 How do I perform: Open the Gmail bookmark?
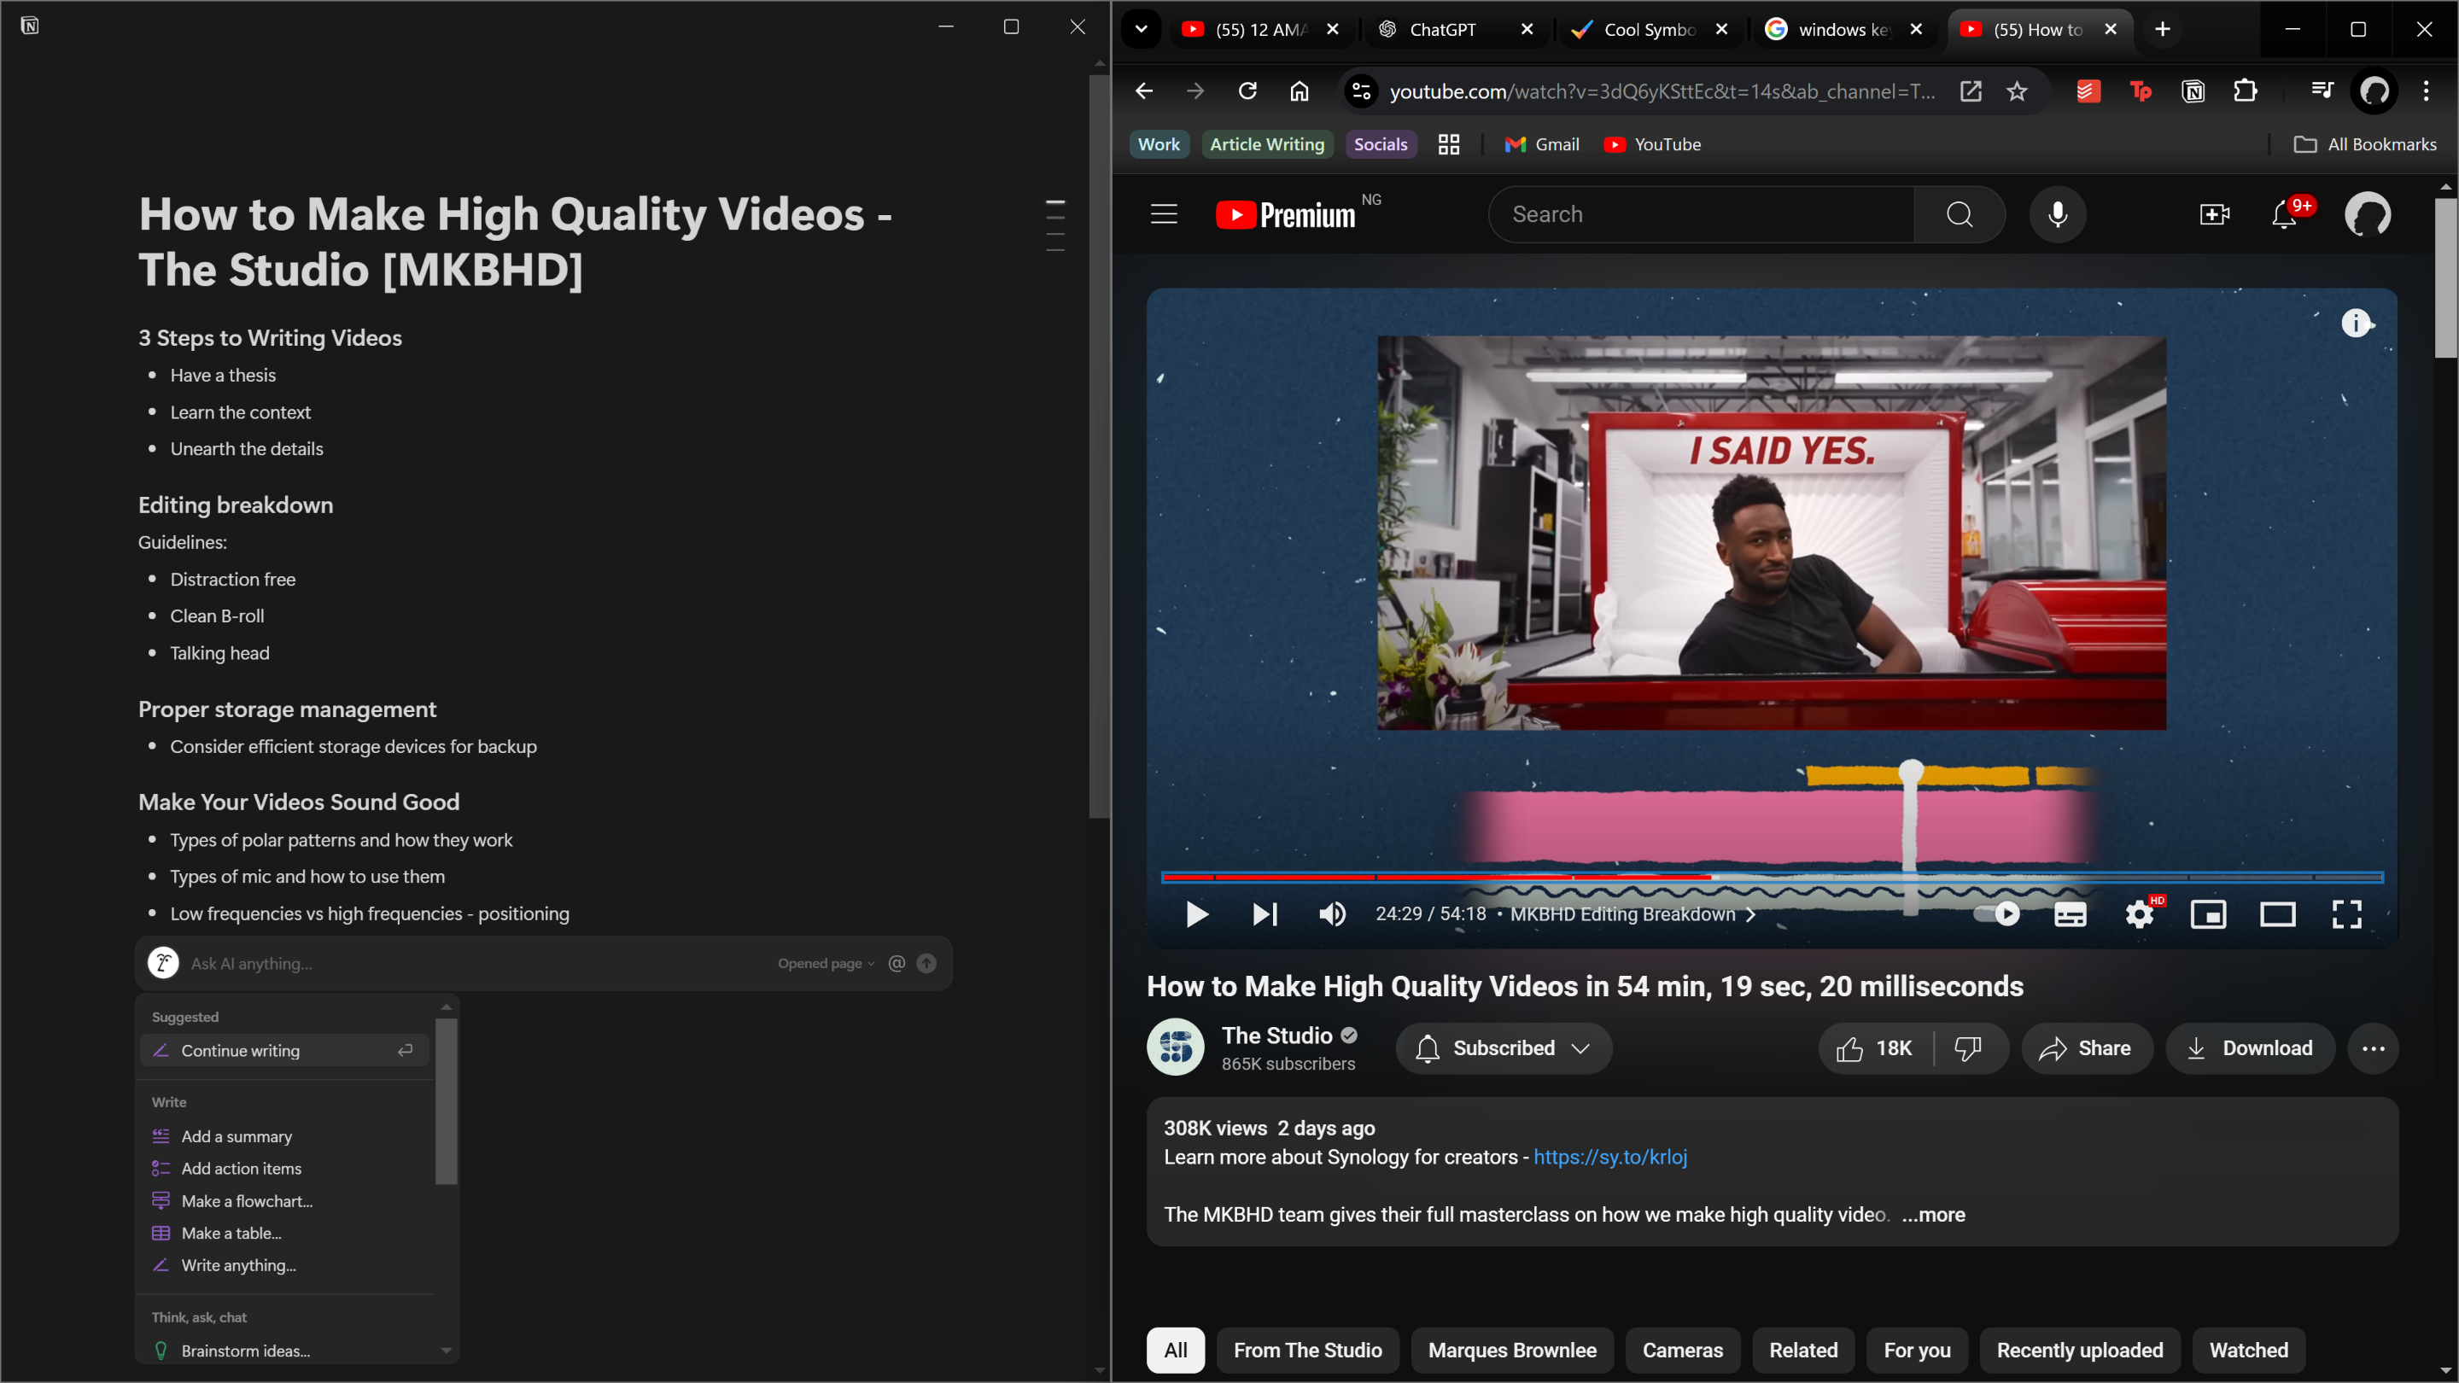[1542, 144]
